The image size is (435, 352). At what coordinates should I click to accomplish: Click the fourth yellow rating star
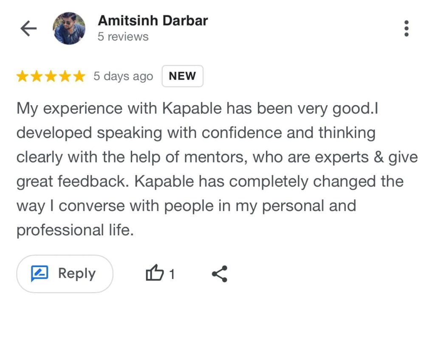tap(65, 77)
